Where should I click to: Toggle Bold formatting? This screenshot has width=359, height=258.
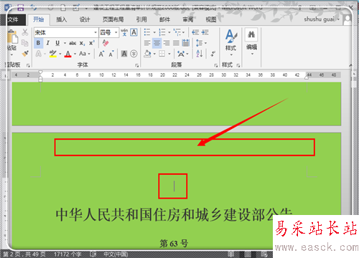coord(38,43)
